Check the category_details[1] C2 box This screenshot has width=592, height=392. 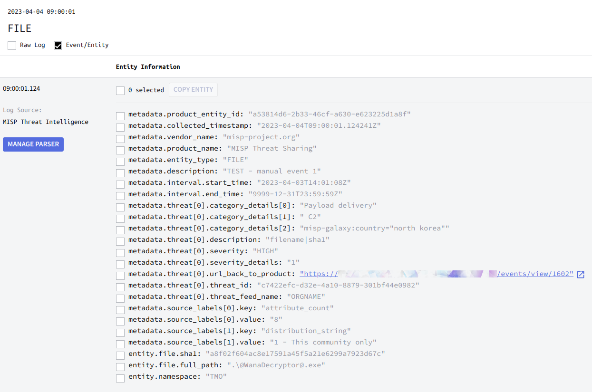coord(120,219)
